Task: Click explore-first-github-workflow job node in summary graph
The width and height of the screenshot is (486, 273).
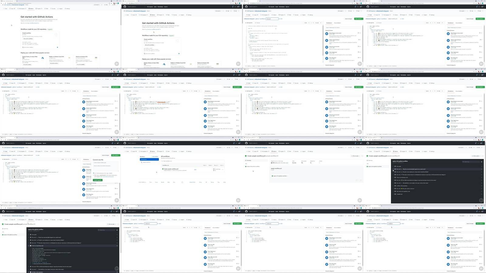Action: tap(280, 176)
